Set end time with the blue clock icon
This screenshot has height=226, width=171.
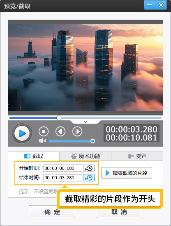point(89,178)
